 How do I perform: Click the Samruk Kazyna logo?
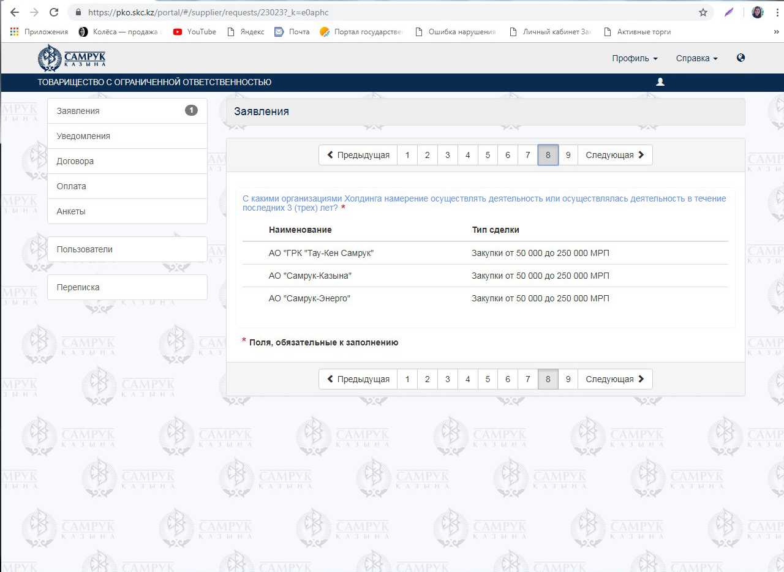(x=72, y=58)
